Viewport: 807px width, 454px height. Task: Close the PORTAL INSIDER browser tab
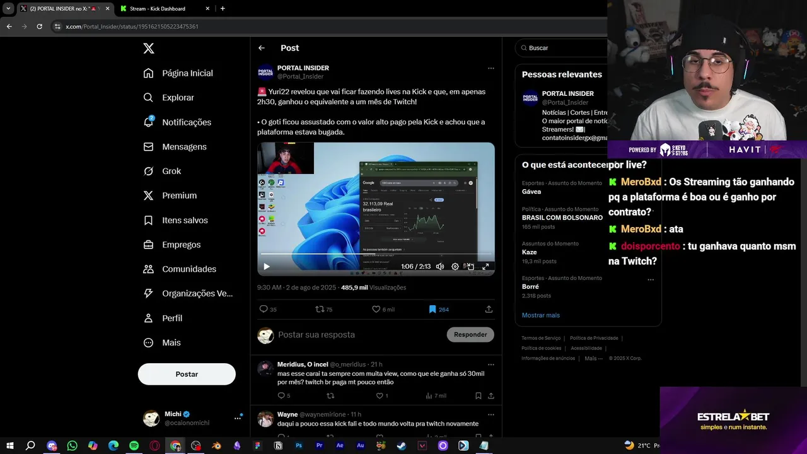pos(107,9)
